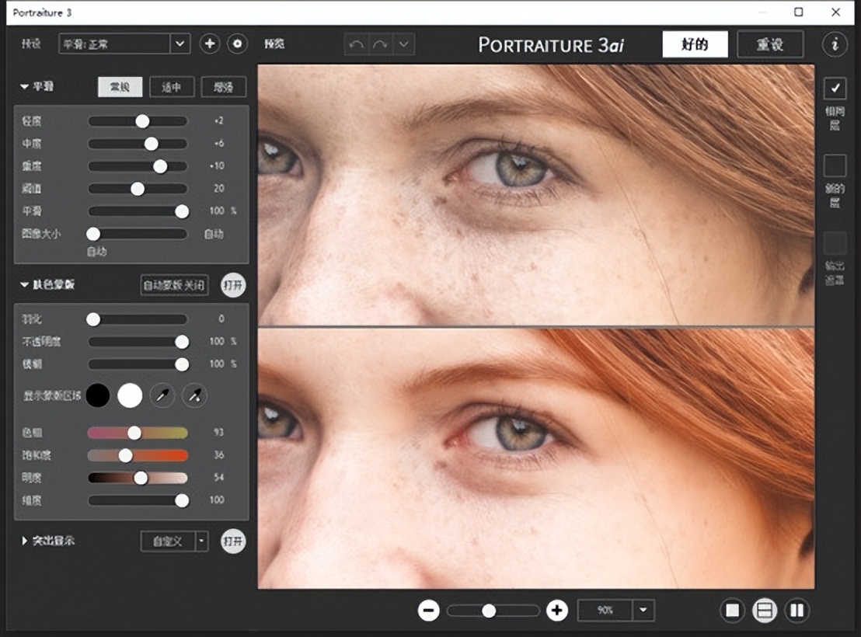Image resolution: width=861 pixels, height=637 pixels.
Task: Collapse the 平滑 smoothing section
Action: click(25, 86)
